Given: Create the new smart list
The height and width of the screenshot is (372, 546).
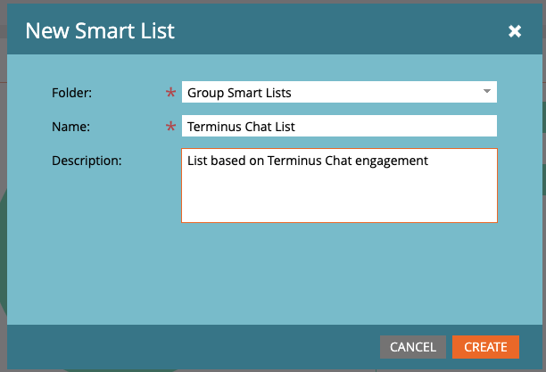Looking at the screenshot, I should (485, 347).
